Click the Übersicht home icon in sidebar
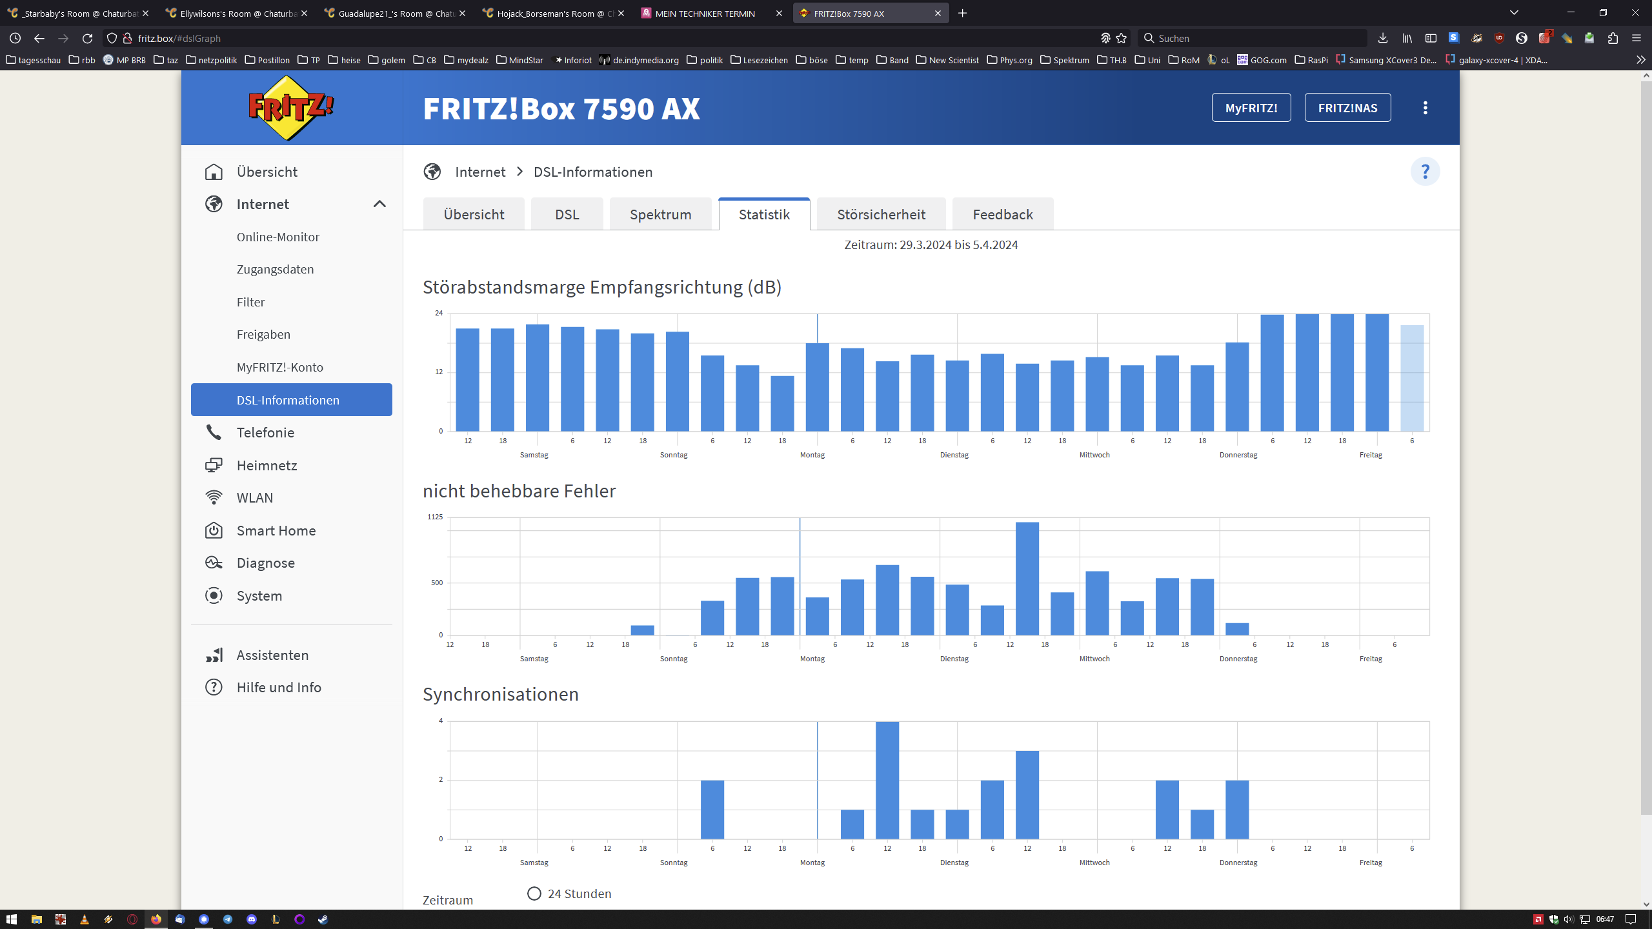The width and height of the screenshot is (1652, 929). pyautogui.click(x=214, y=172)
